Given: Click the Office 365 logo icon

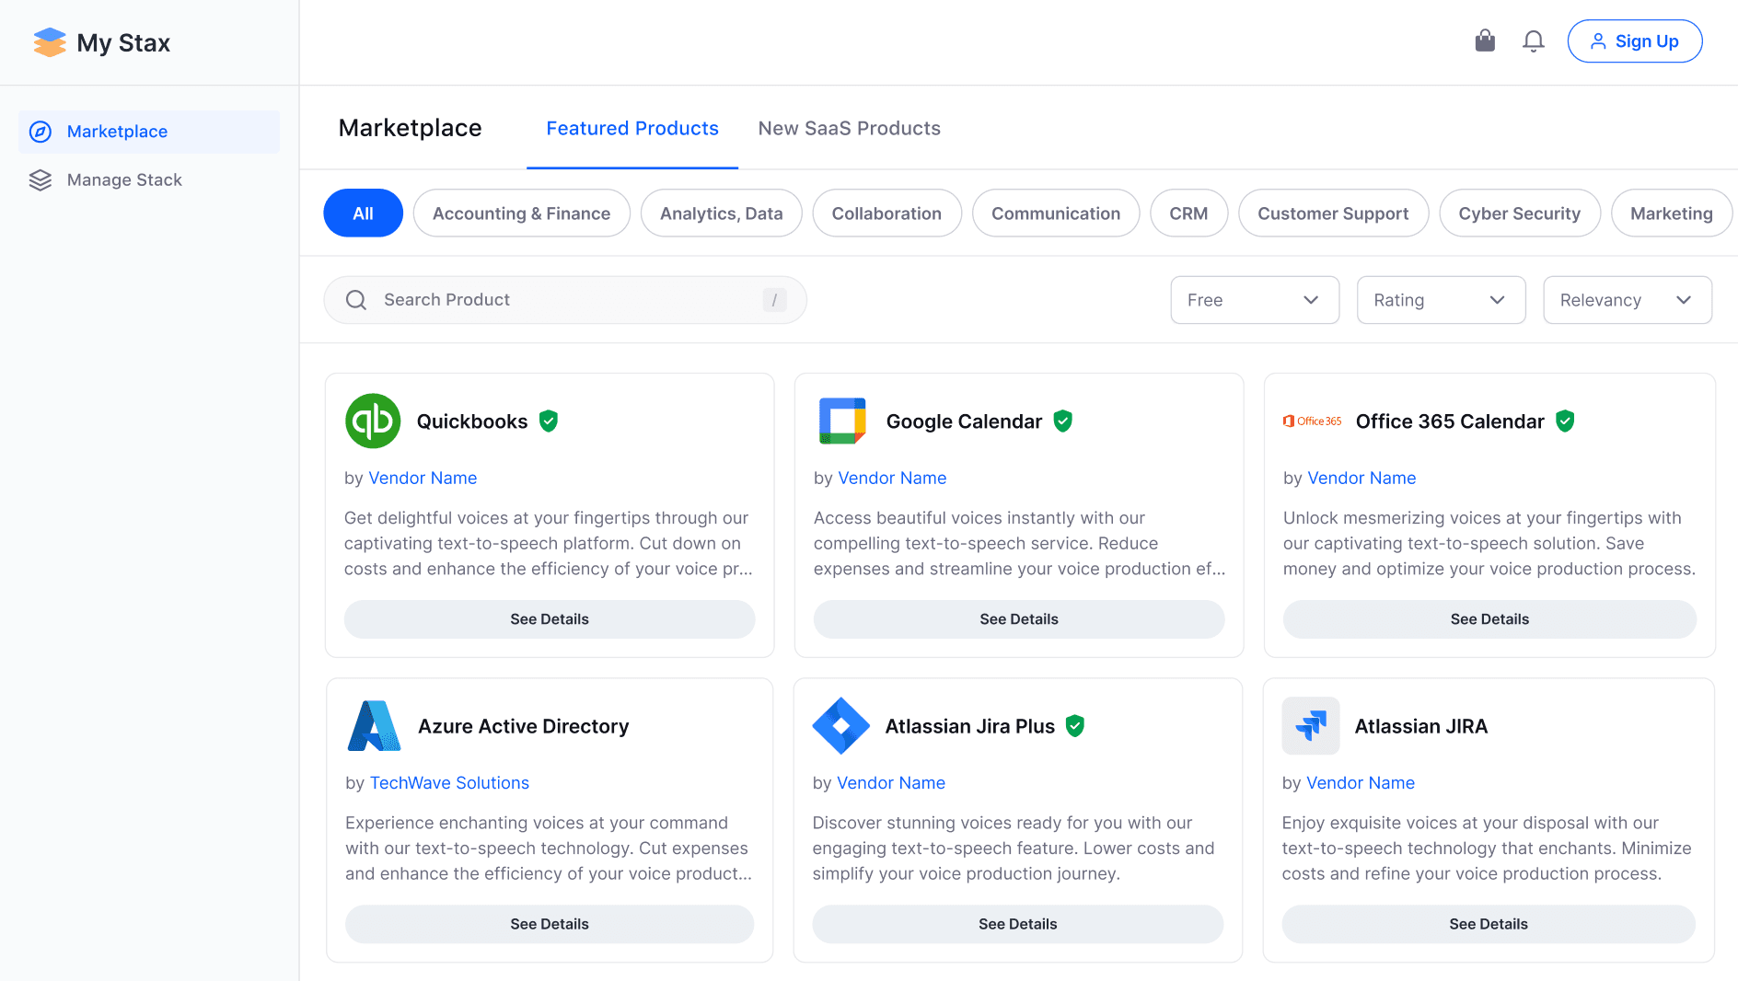Looking at the screenshot, I should click(x=1312, y=421).
